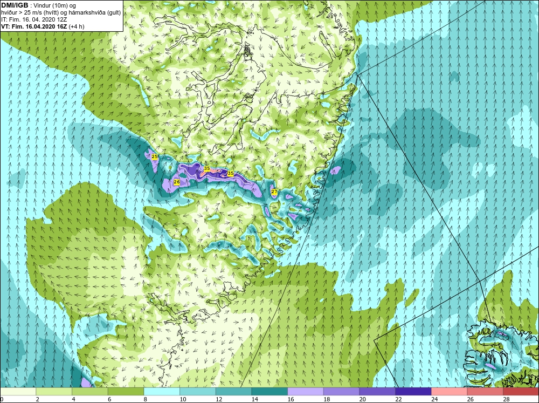Pick the dark red legend swatch above 28

pos(521,391)
